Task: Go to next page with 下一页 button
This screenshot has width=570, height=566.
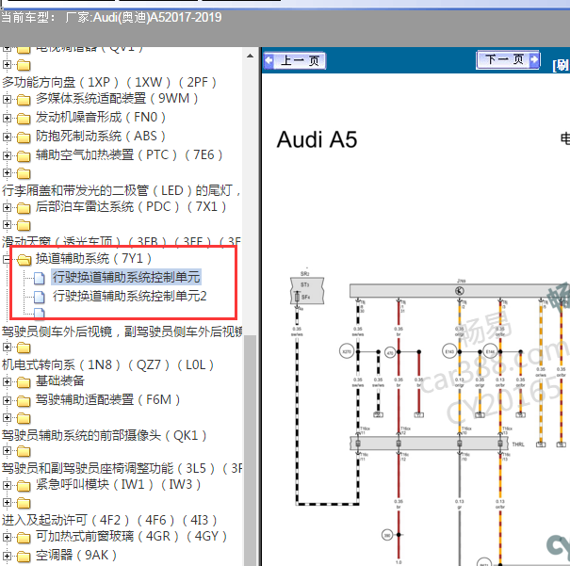Action: (x=508, y=59)
